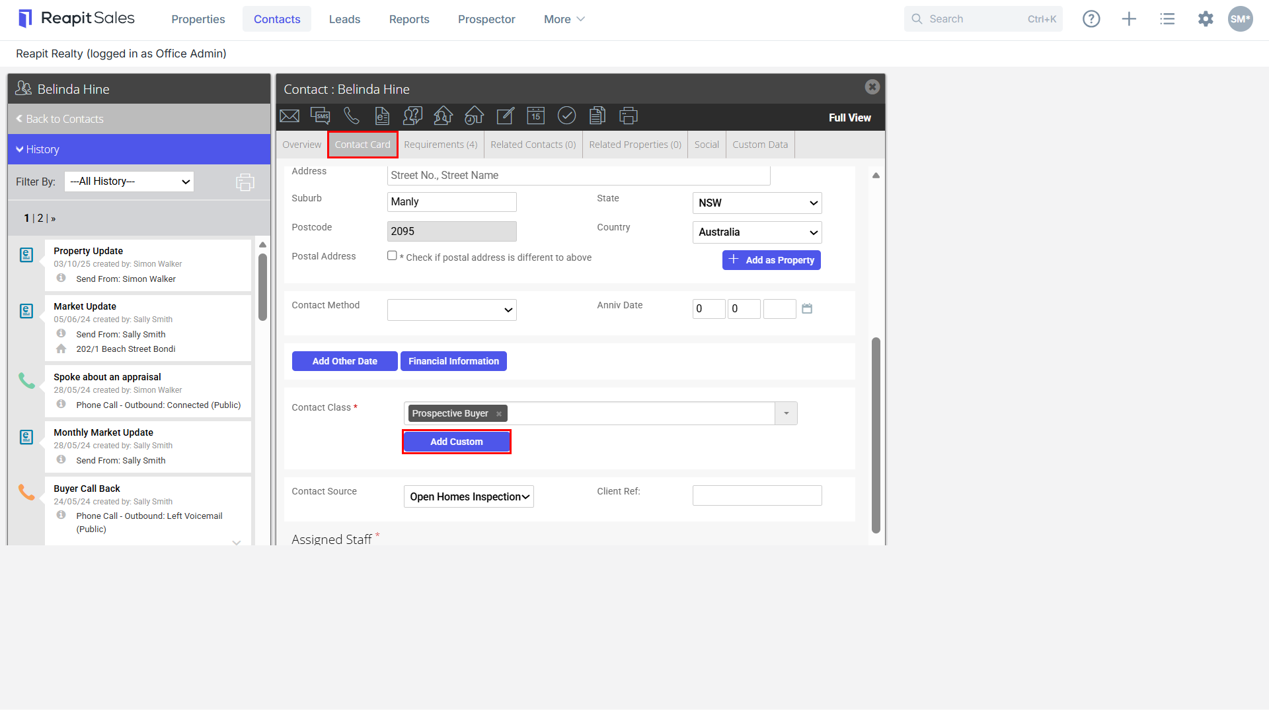1269x713 pixels.
Task: Tick the postal address different checkbox
Action: tap(392, 255)
